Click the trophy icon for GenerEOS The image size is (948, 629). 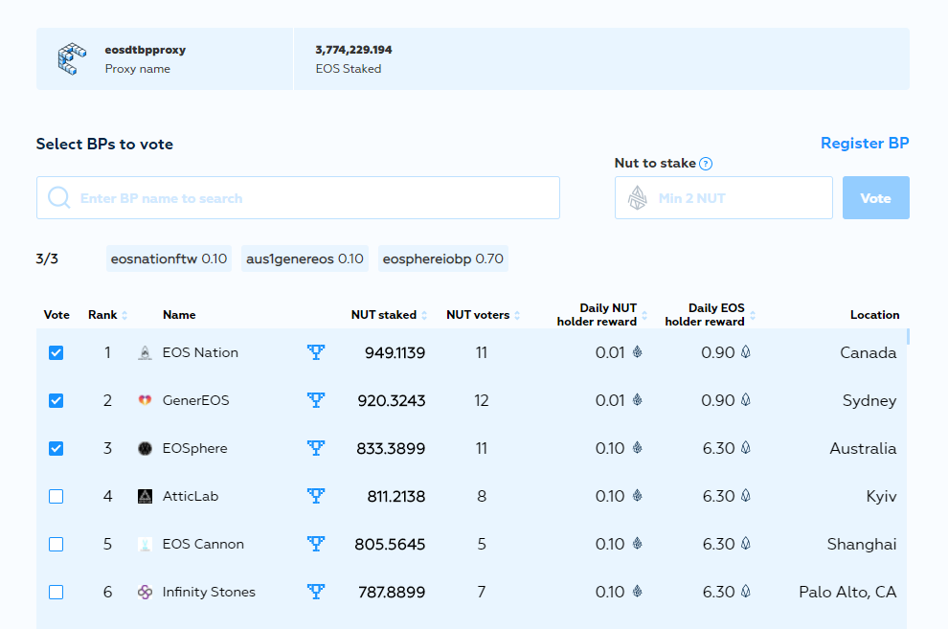(x=316, y=400)
